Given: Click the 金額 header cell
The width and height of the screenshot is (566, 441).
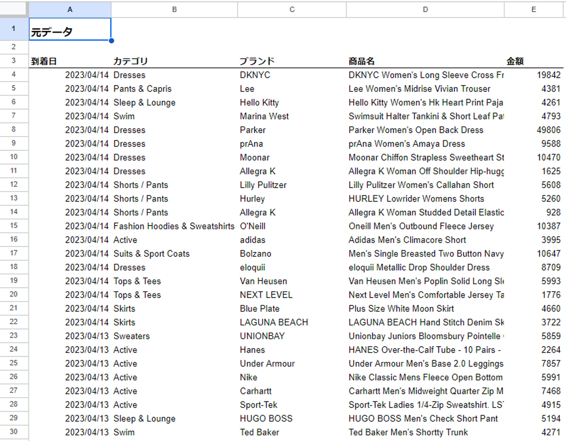Looking at the screenshot, I should 533,61.
